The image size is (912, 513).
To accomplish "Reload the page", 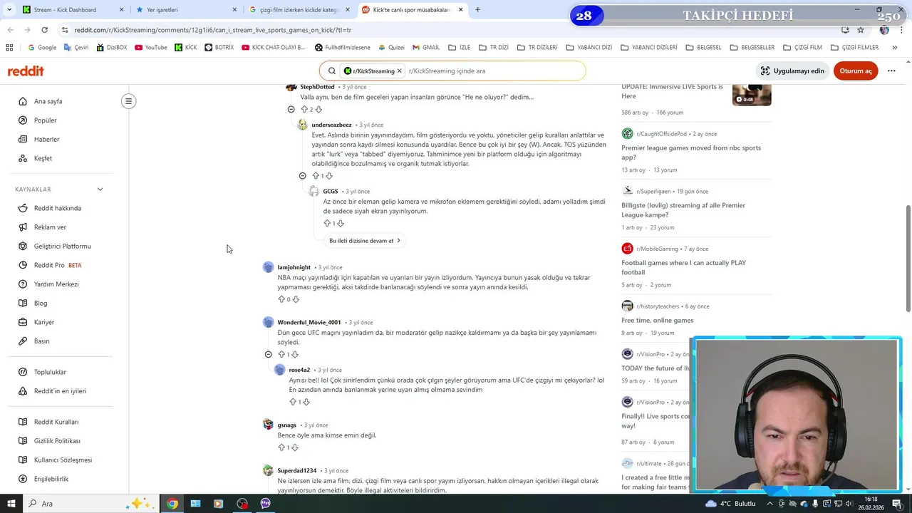I will pos(44,30).
